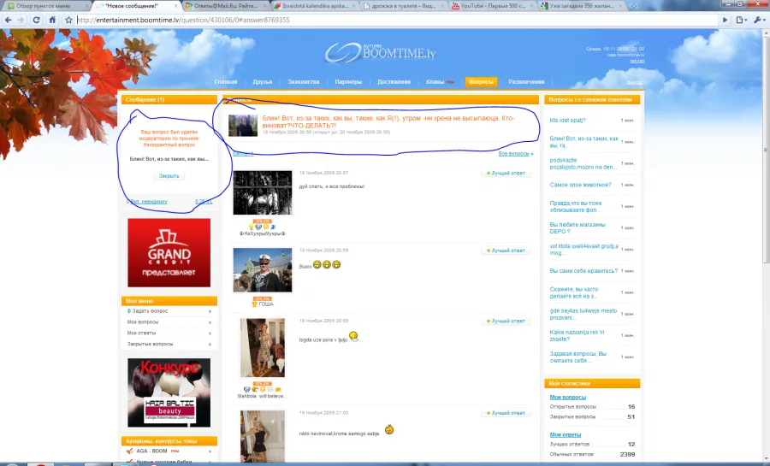This screenshot has height=466, width=770.
Task: Open question 'Вы сами себе нравитесь?'
Action: [583, 271]
